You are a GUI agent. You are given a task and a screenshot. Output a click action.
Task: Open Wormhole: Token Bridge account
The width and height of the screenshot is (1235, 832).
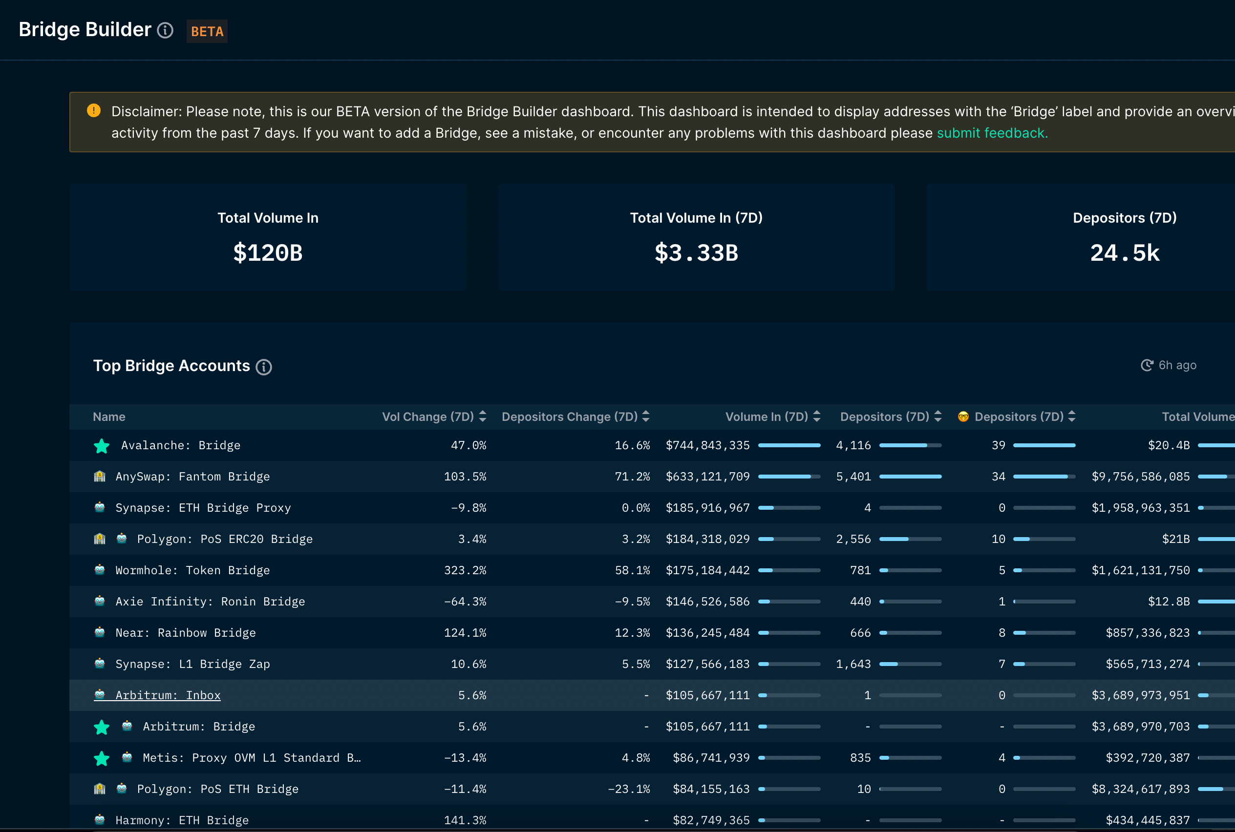192,570
